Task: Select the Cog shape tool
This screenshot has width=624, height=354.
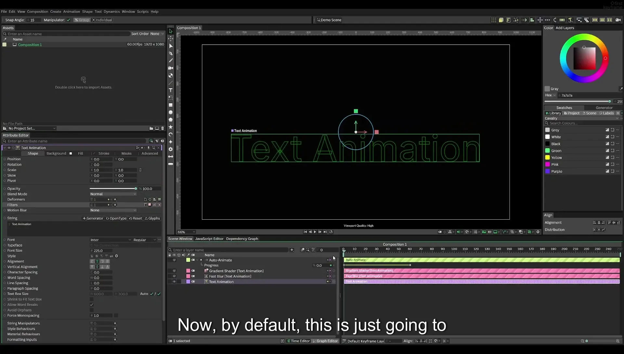Action: tap(171, 149)
